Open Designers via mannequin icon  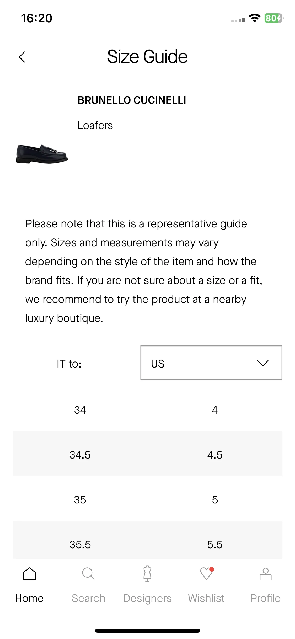pos(147,574)
